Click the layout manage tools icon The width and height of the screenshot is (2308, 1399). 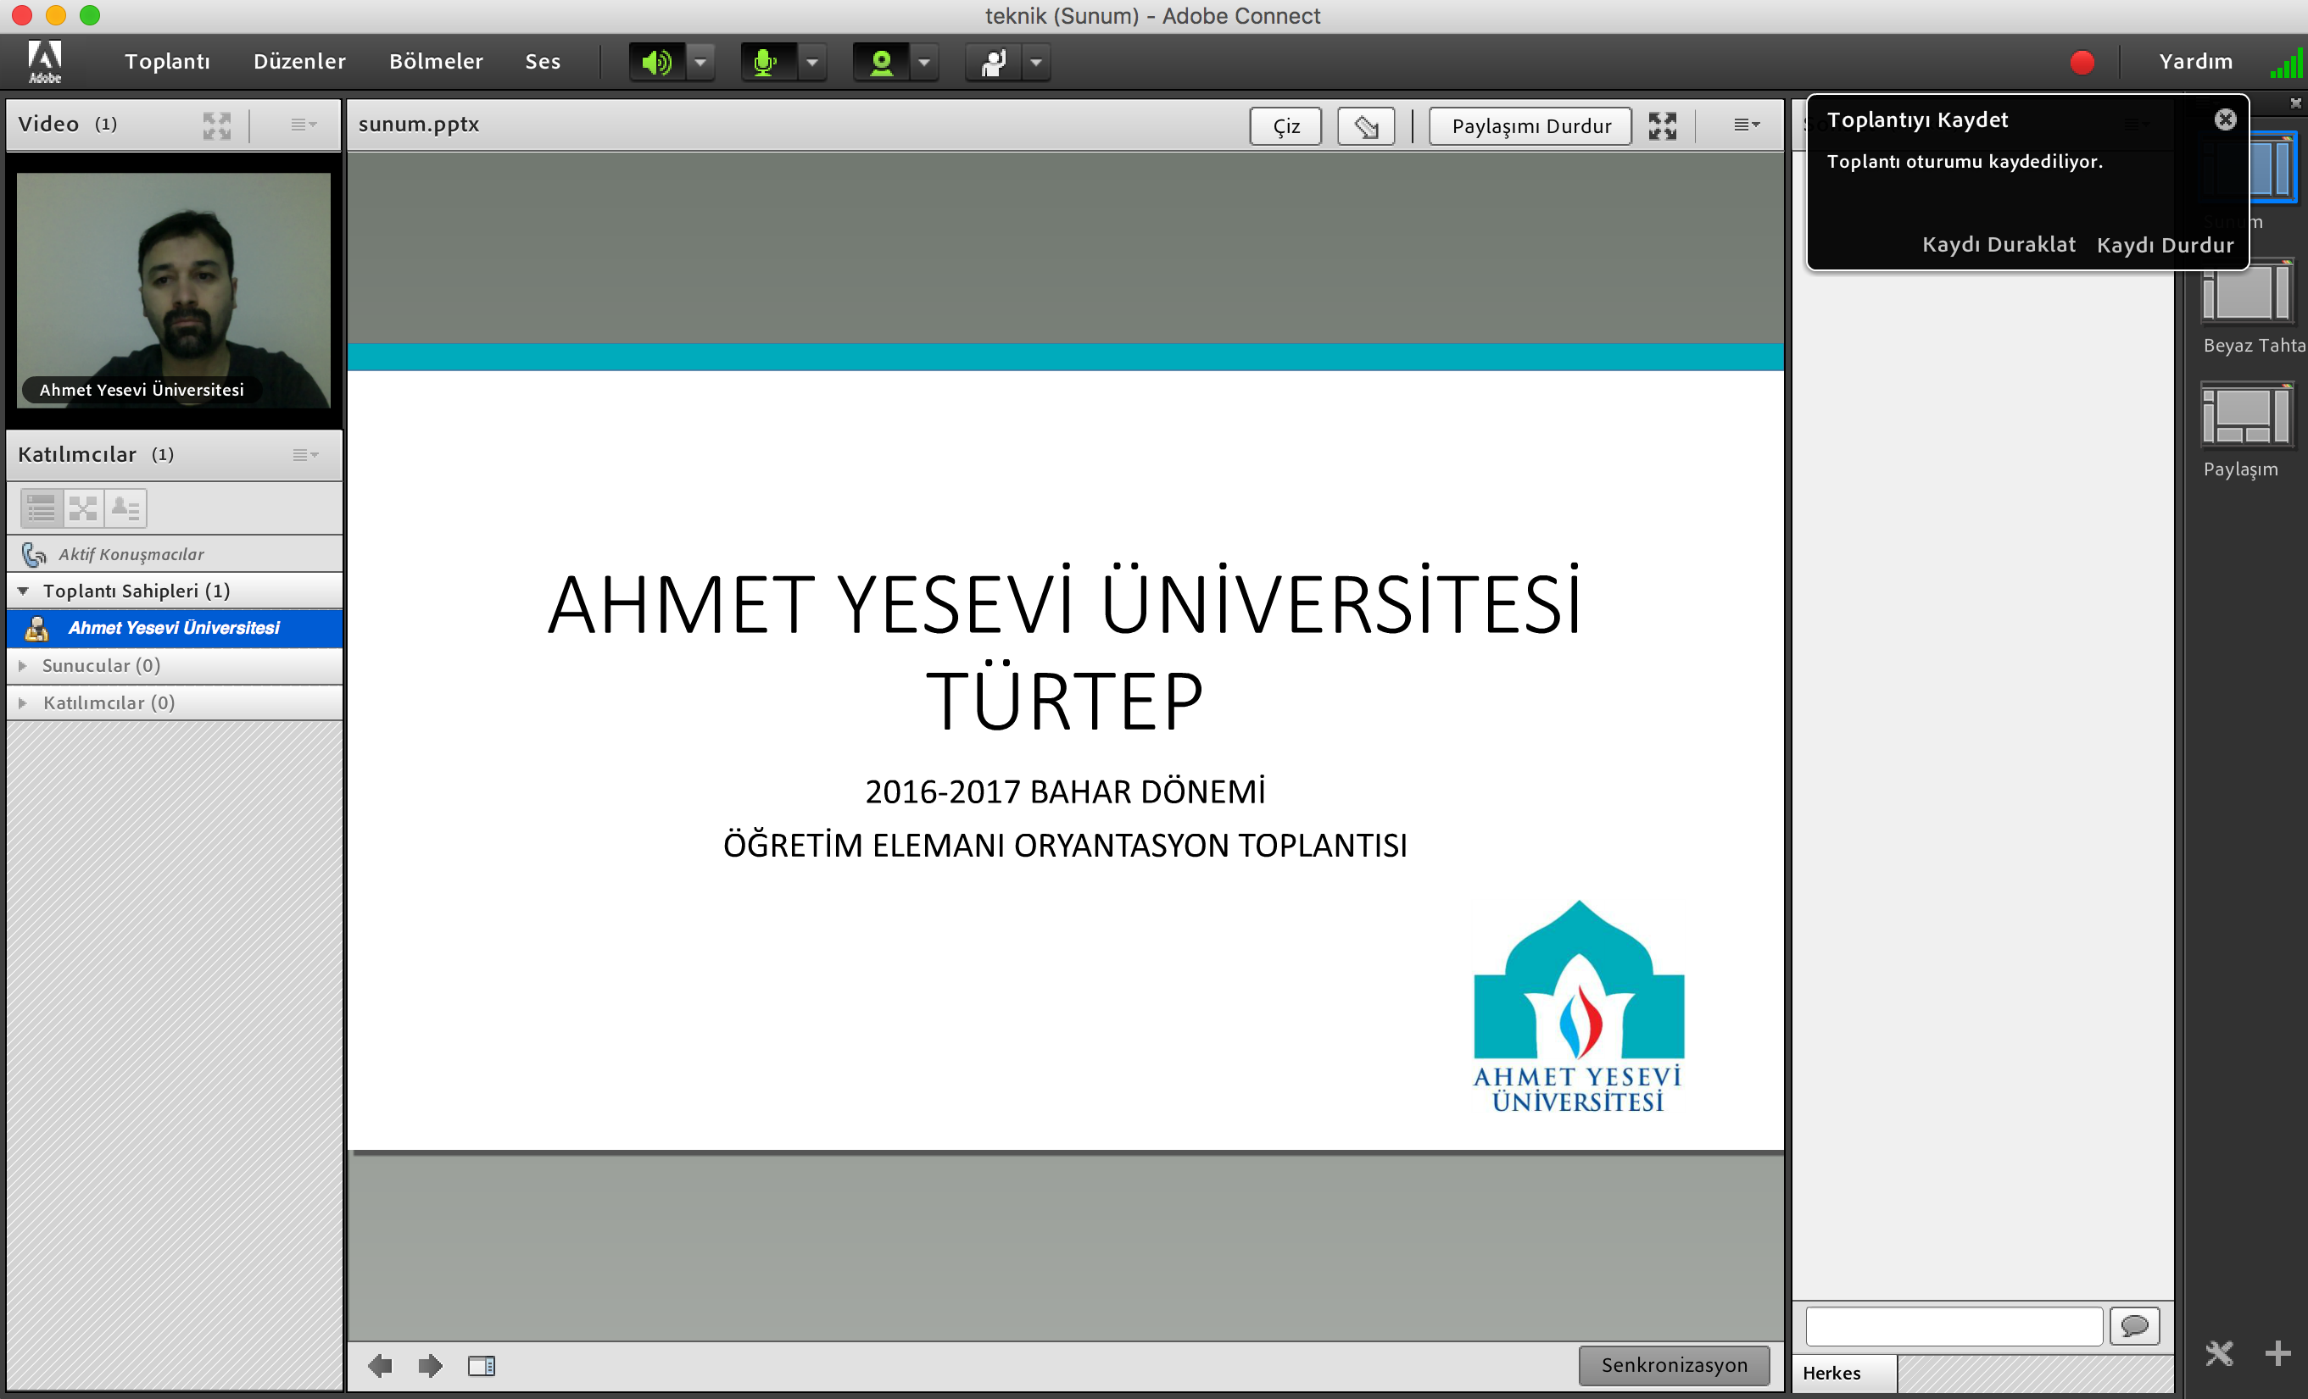2219,1353
